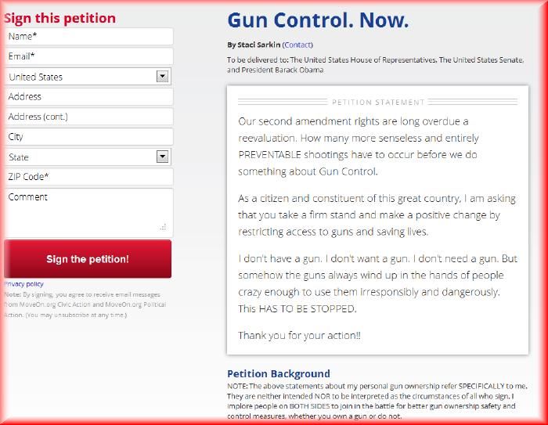
Task: Click the ZIP Code field
Action: tap(88, 177)
